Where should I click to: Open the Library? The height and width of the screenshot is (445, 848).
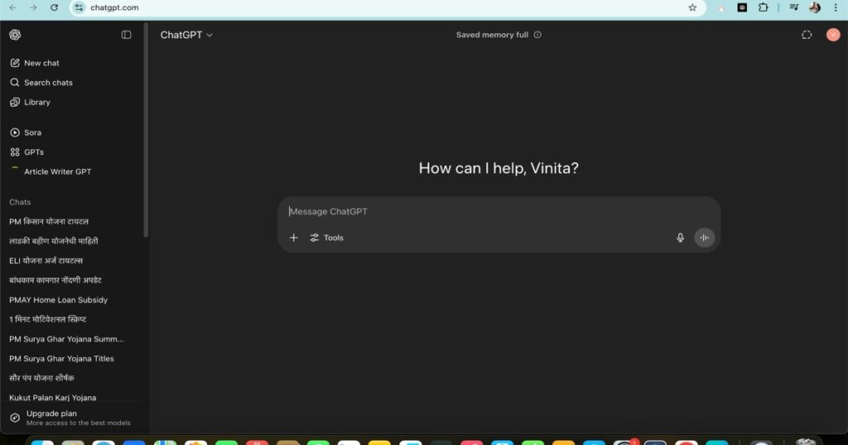tap(30, 102)
